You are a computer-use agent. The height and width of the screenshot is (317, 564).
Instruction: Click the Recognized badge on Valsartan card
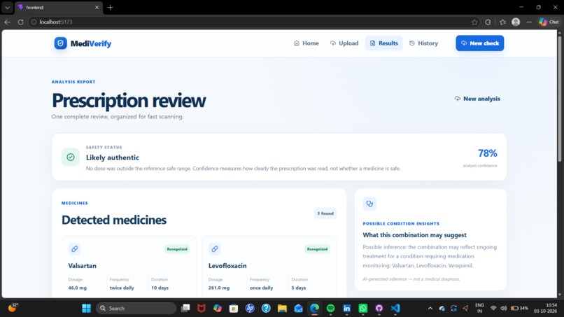tap(177, 249)
